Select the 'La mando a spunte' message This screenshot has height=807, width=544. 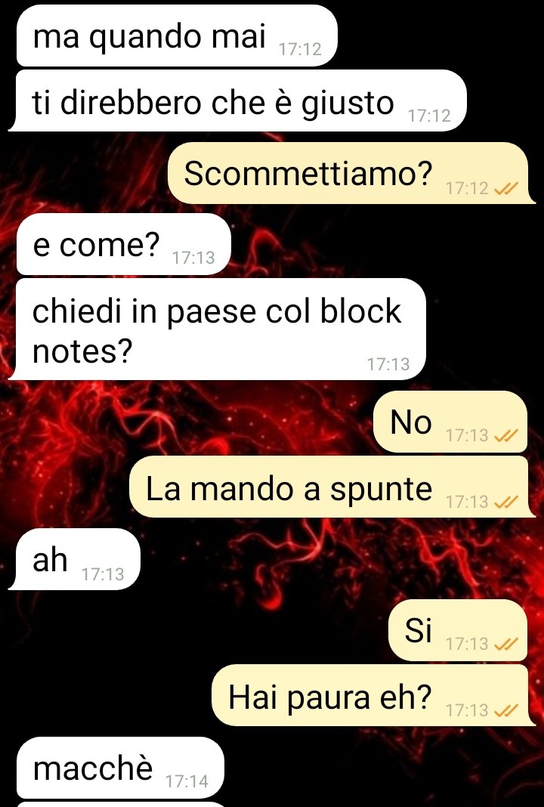pos(332,487)
